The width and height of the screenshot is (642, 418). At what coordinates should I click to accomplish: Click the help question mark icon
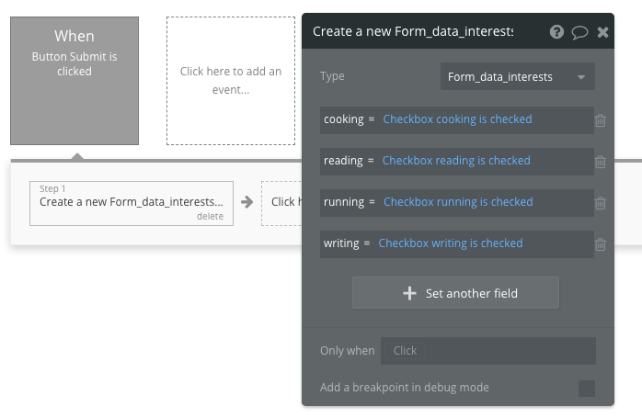[556, 31]
